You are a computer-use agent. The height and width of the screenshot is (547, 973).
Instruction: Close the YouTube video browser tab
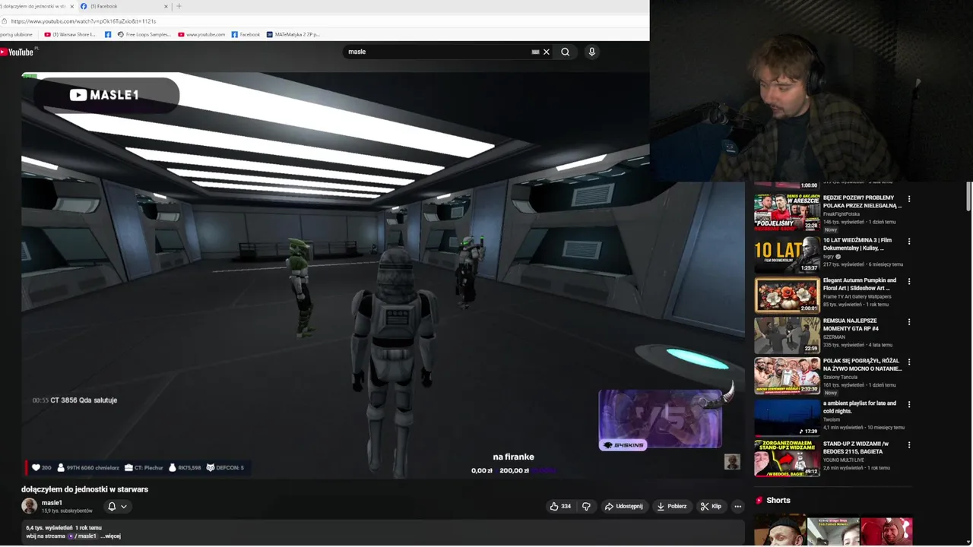[72, 6]
